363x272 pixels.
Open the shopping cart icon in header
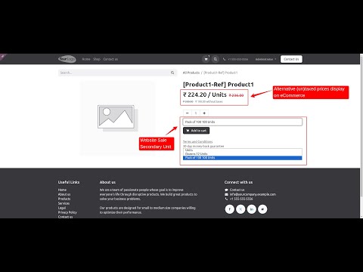tap(206, 59)
